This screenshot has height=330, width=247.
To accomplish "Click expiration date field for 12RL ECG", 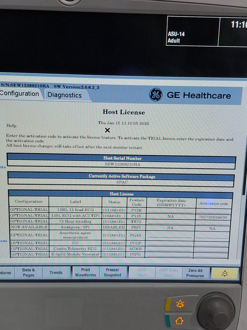I will (171, 211).
